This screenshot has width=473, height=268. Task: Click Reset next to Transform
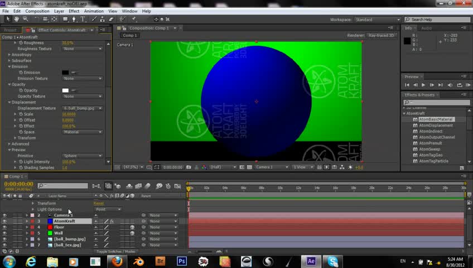click(99, 203)
